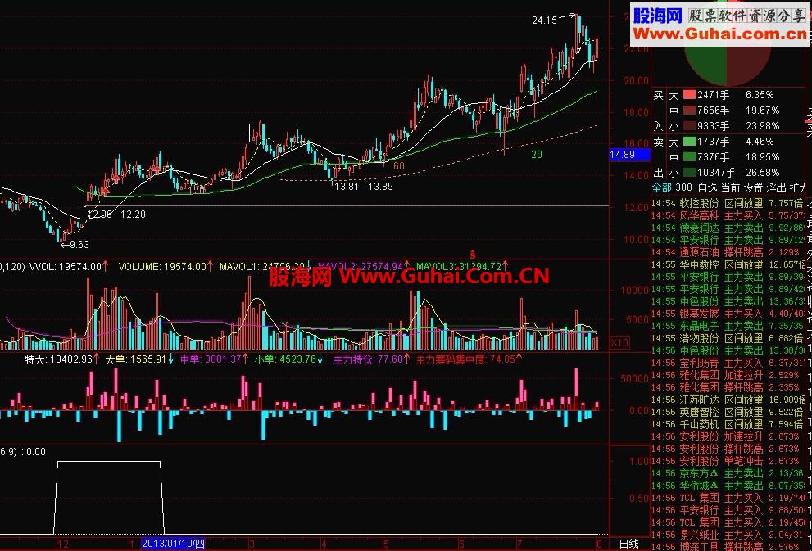Click the sell 中 7376手 row
This screenshot has height=551, width=812.
(x=725, y=157)
